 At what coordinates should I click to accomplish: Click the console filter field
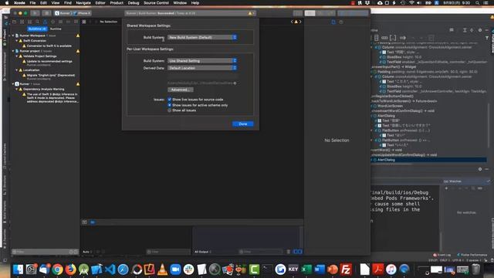pyautogui.click(x=261, y=252)
